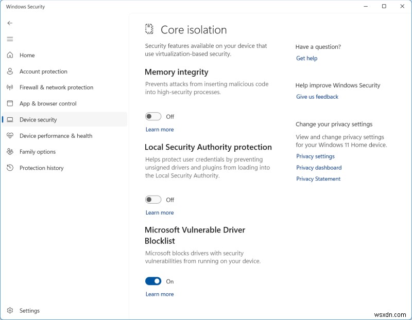Image resolution: width=412 pixels, height=320 pixels.
Task: Click Give us feedback link
Action: (317, 97)
